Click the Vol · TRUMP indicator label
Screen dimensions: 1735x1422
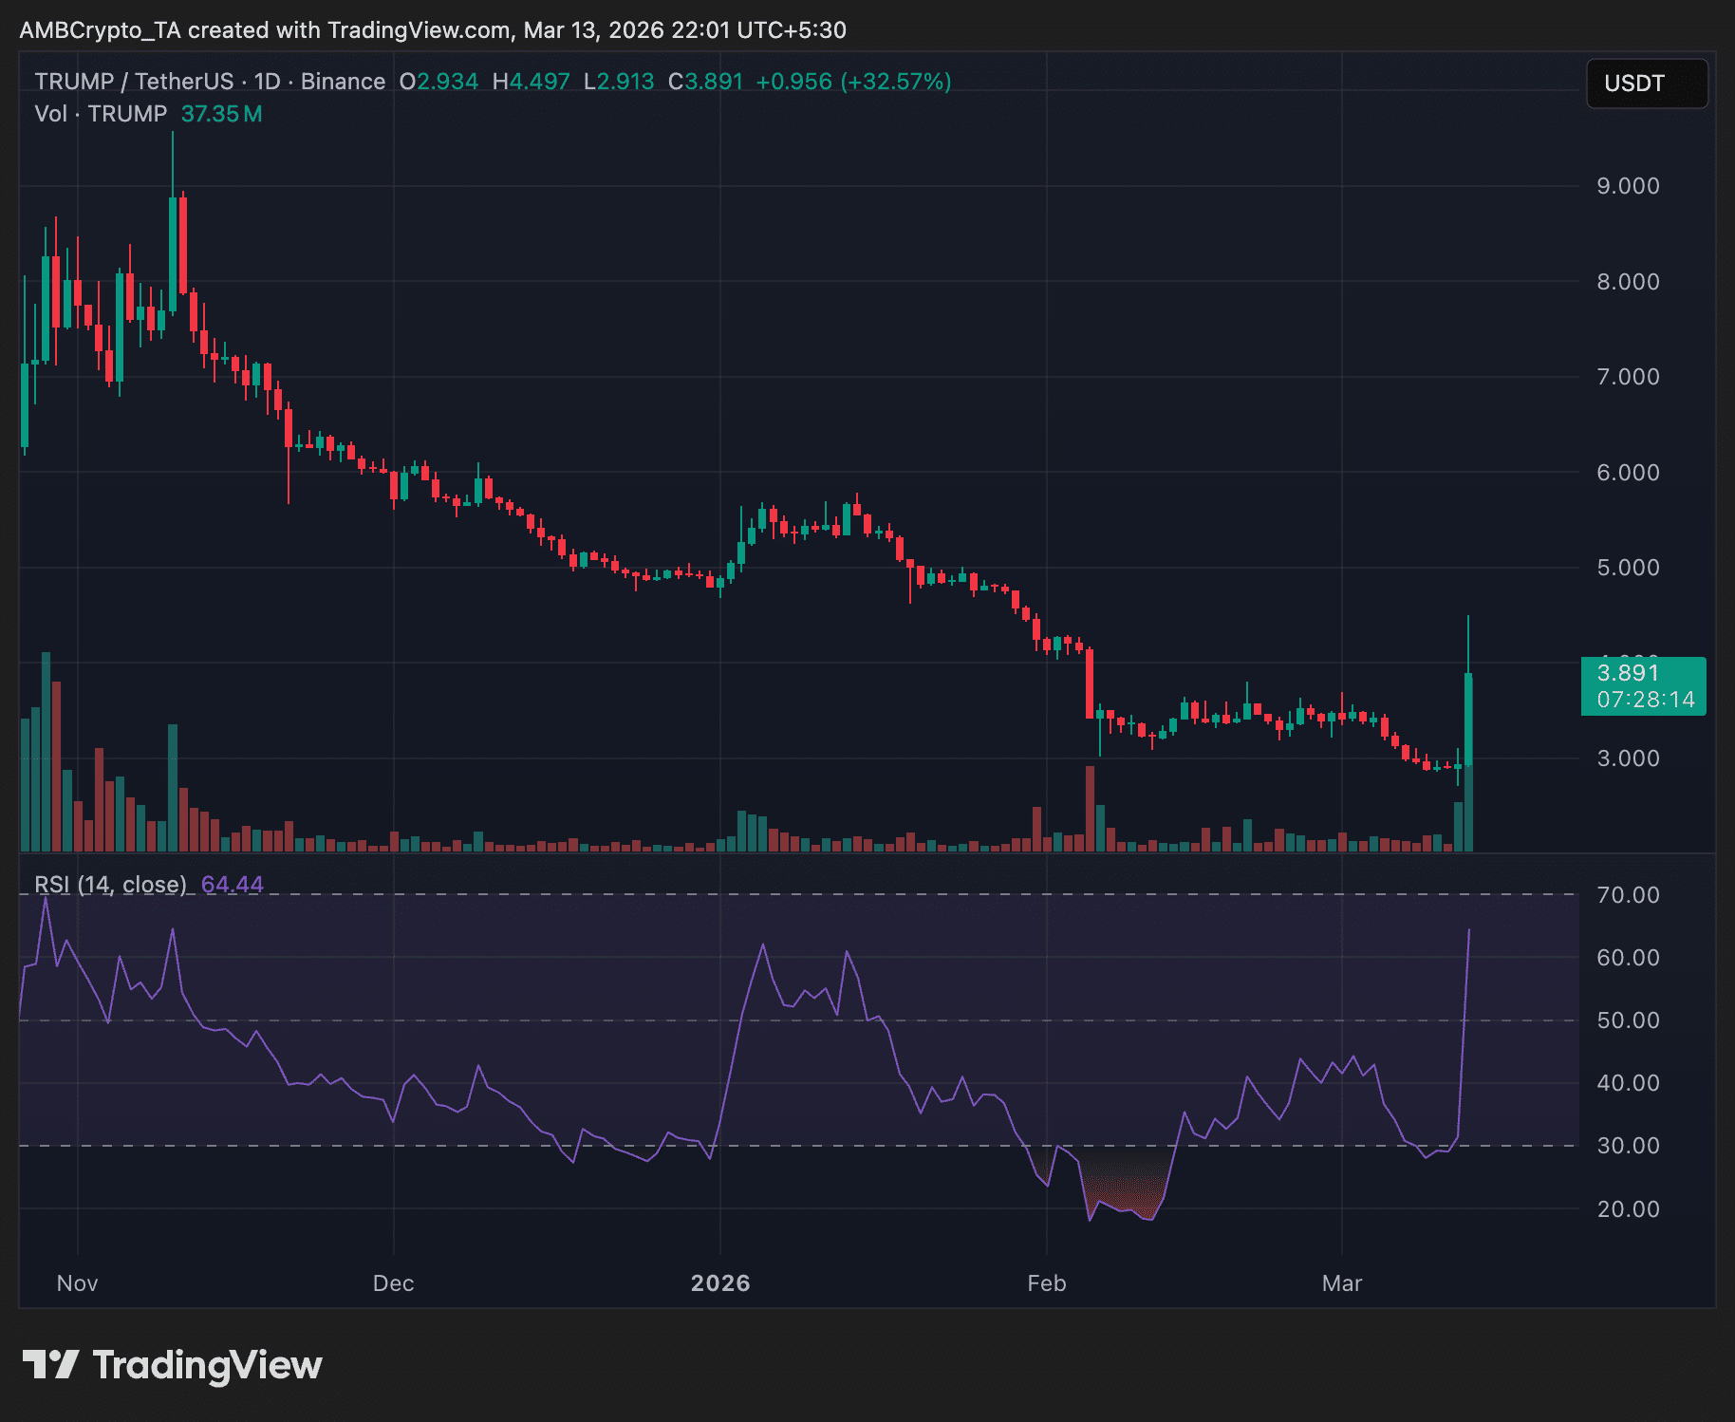(101, 114)
